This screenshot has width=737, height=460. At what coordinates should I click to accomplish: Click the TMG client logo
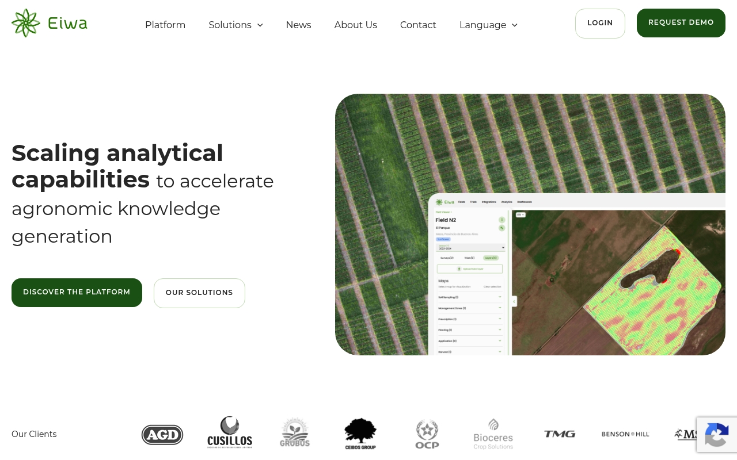coord(560,434)
